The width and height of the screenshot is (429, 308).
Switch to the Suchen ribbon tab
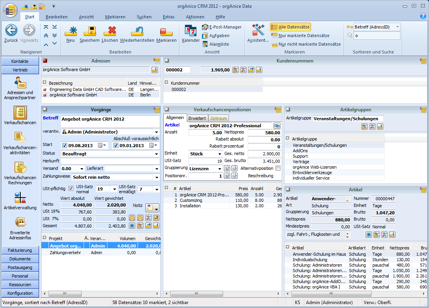(144, 17)
